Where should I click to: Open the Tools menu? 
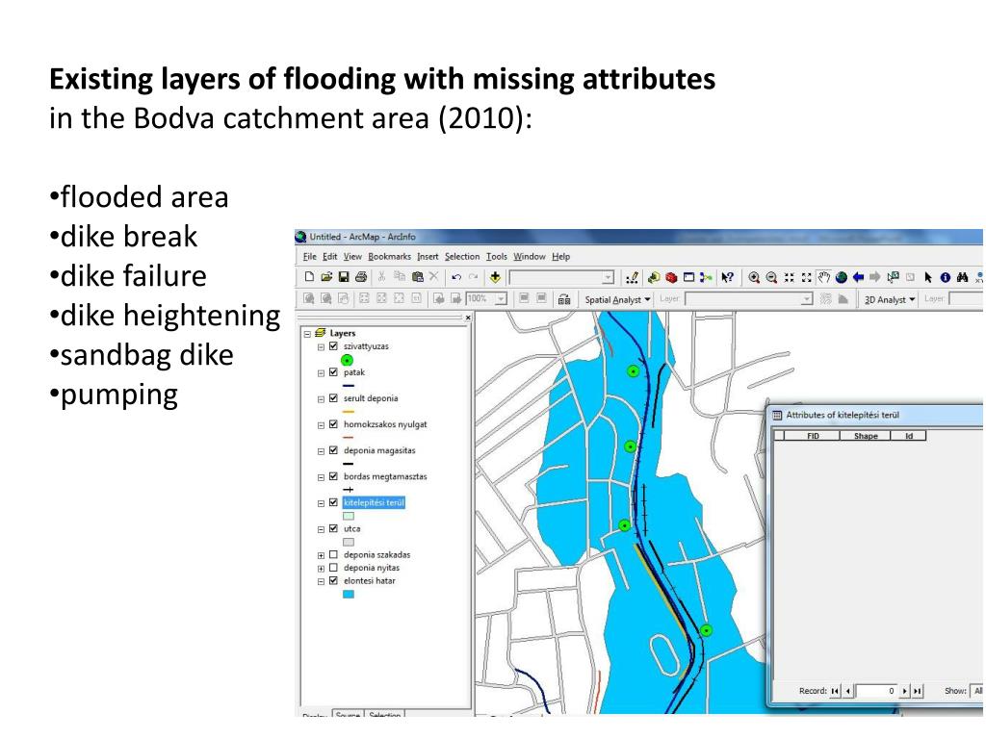(496, 256)
